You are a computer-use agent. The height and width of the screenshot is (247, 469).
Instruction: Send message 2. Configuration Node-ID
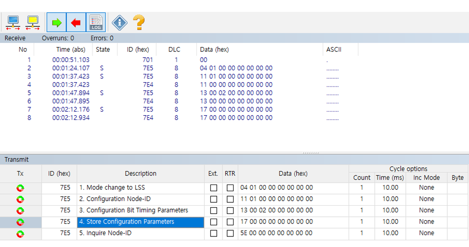click(20, 199)
